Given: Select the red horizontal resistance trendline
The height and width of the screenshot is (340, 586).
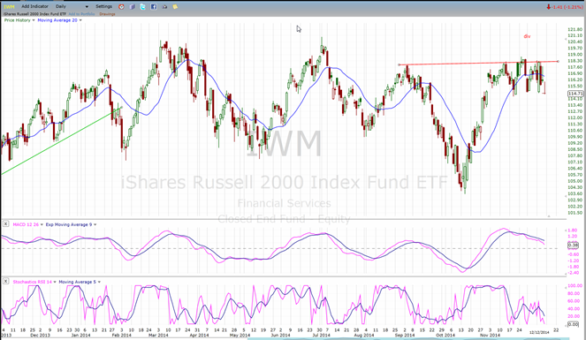Looking at the screenshot, I should [x=478, y=63].
